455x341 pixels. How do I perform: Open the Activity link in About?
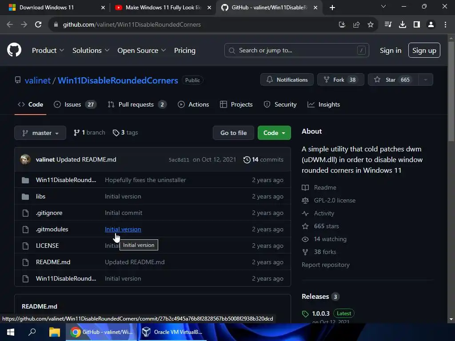tap(318, 214)
